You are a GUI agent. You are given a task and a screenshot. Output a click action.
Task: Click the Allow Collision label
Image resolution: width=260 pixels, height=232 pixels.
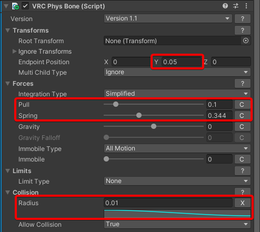40,225
